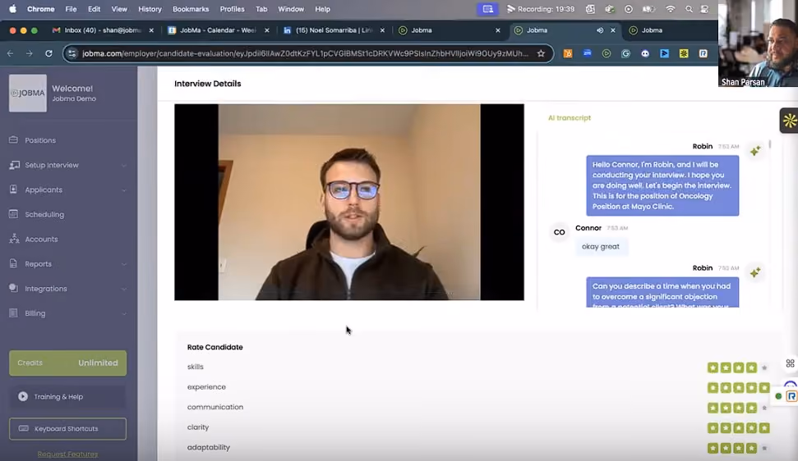This screenshot has height=461, width=798.
Task: Set experience rating to the first star
Action: click(x=713, y=388)
